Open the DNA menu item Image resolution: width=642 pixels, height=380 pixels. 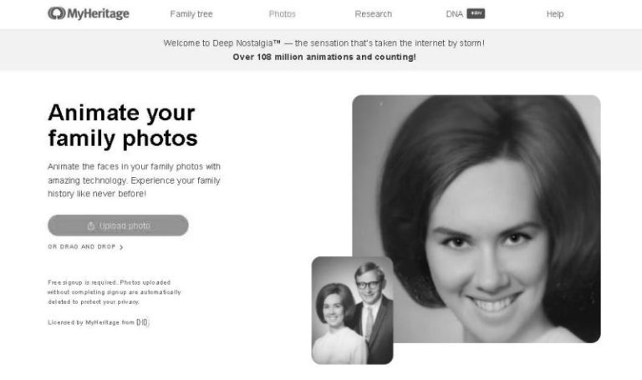coord(455,14)
